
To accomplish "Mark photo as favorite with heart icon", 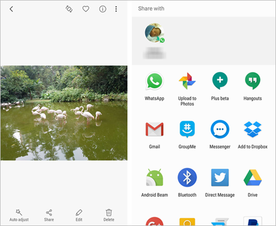I will pos(86,9).
